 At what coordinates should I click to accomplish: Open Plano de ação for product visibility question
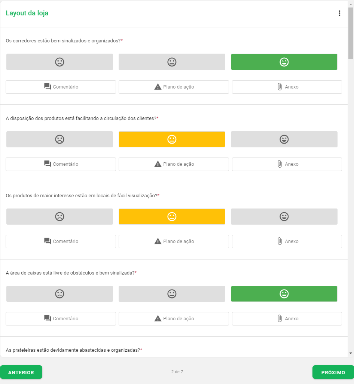(x=173, y=241)
